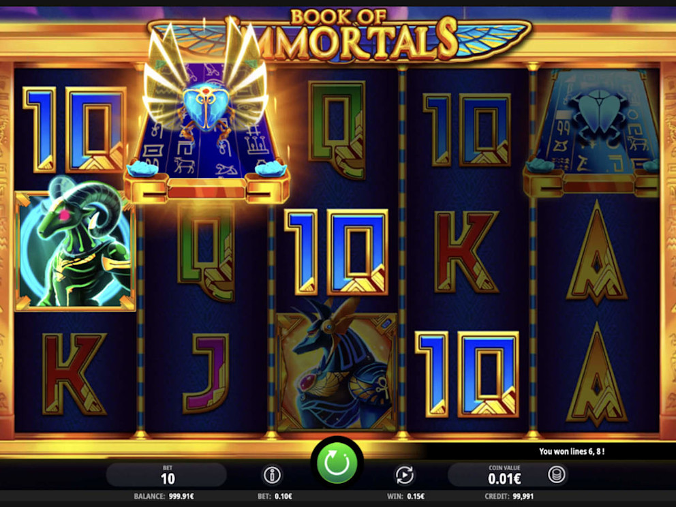Click the Anubis symbol on reel three

click(x=337, y=367)
